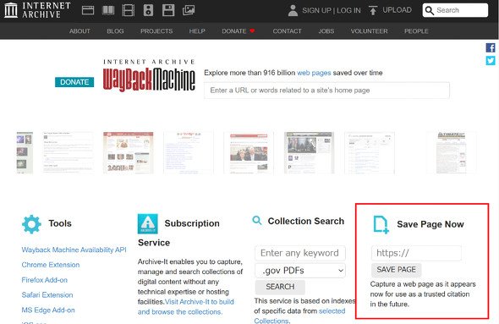Select the VOLUNTEER navigation item

[x=369, y=31]
